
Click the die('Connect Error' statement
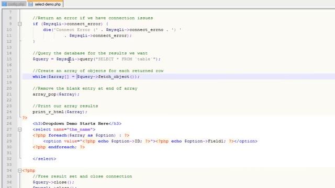(x=112, y=30)
